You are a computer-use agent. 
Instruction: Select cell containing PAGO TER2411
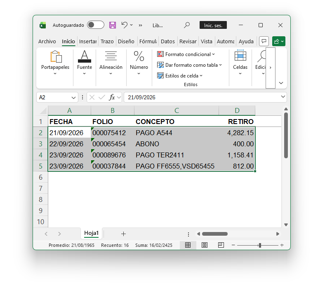point(177,155)
